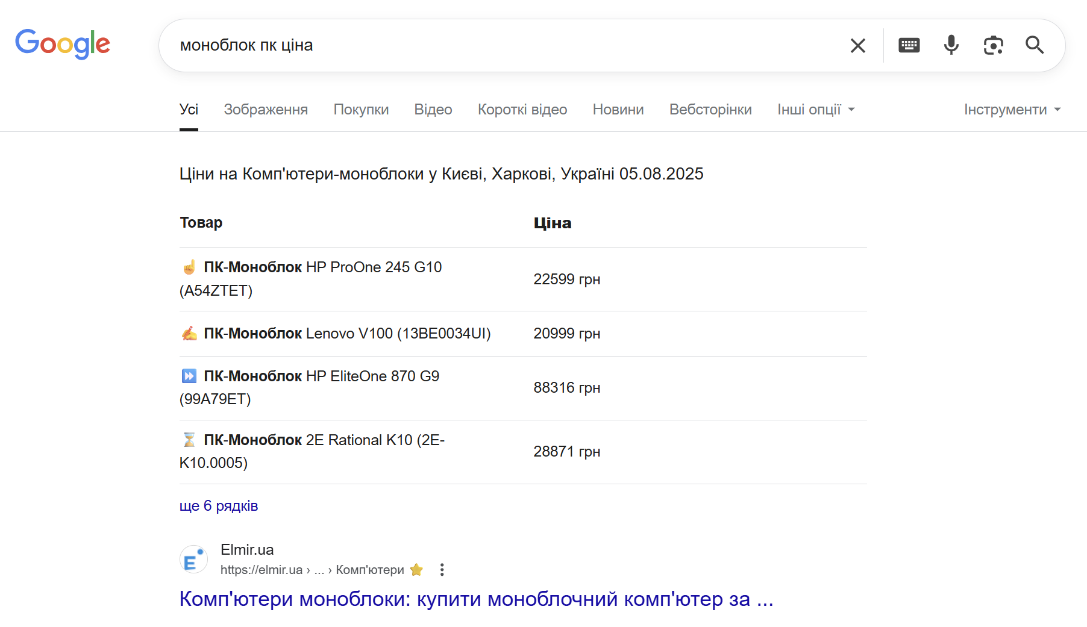The height and width of the screenshot is (627, 1087).
Task: Expand the Інші опції dropdown
Action: (x=816, y=110)
